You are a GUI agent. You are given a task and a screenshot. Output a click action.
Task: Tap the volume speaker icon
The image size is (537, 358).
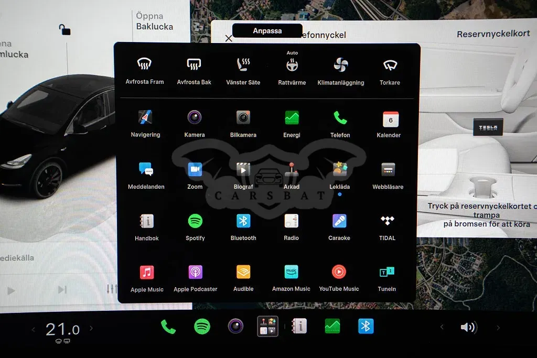469,327
